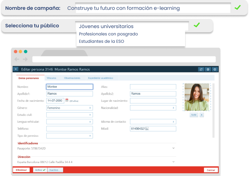Click the profile photo thumbnail
The height and width of the screenshot is (176, 249).
coord(197,97)
